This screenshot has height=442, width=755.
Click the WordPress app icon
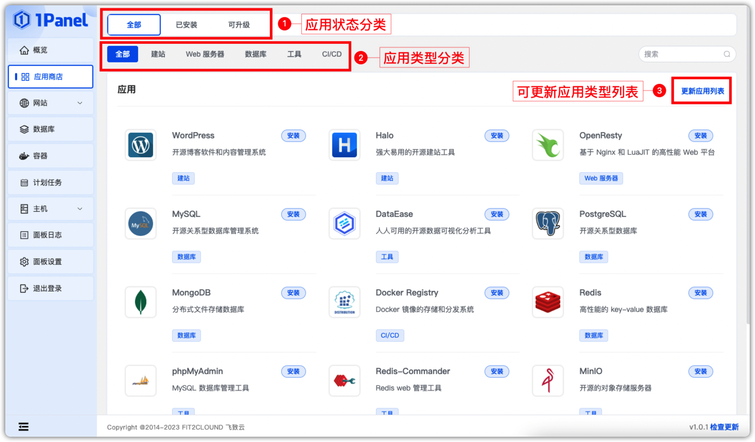[x=141, y=145]
